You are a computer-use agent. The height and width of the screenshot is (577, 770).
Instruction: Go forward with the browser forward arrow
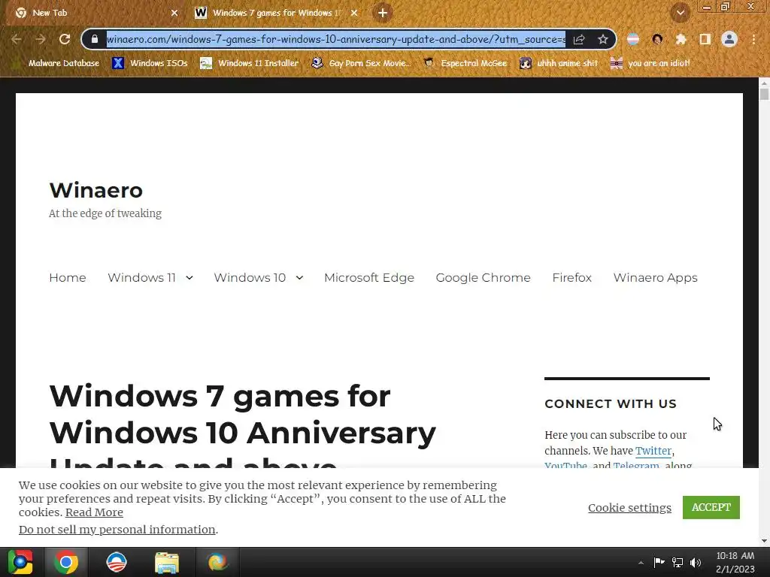(x=41, y=39)
